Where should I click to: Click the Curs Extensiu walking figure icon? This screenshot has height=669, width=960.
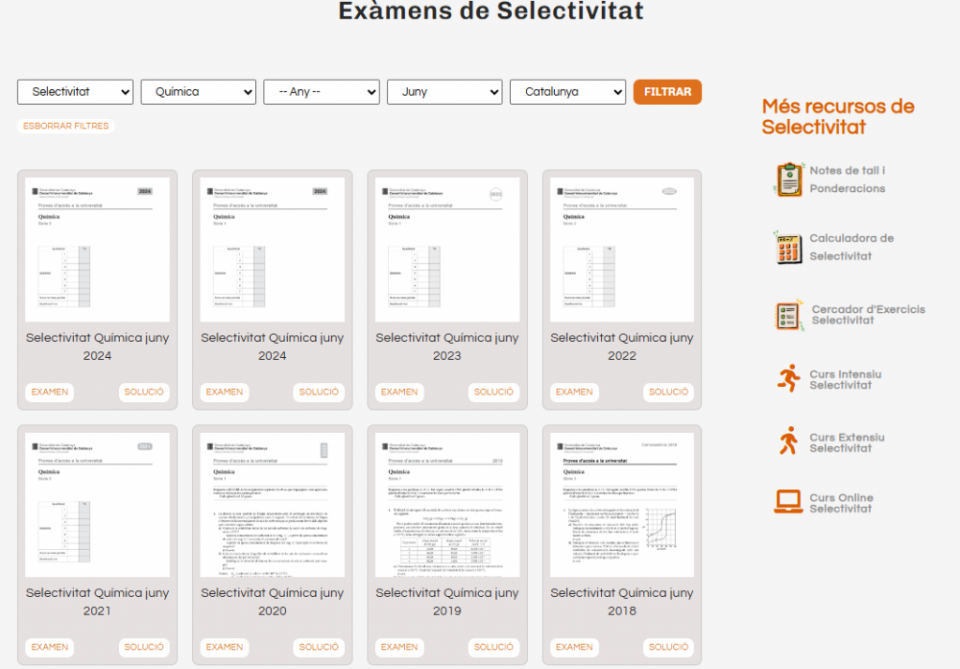click(789, 441)
